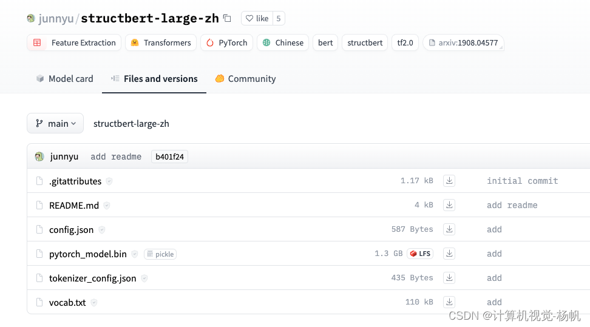Screen dimensions: 590x327
Task: Click security shield beside vocab.txt
Action: tap(94, 302)
